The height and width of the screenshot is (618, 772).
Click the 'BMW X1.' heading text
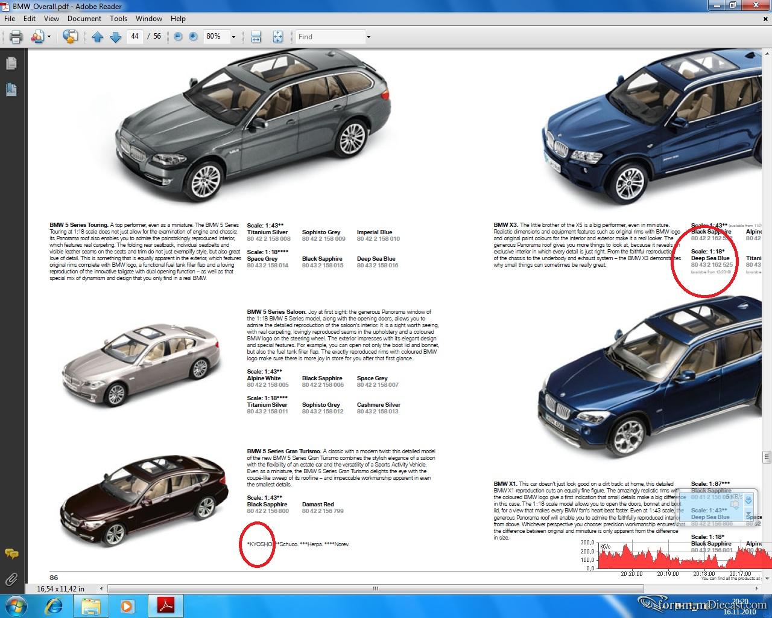tap(505, 484)
